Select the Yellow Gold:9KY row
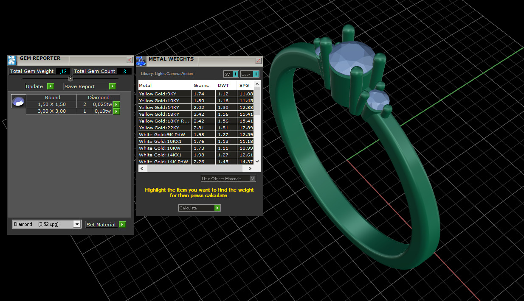This screenshot has height=301, width=524. [x=196, y=94]
